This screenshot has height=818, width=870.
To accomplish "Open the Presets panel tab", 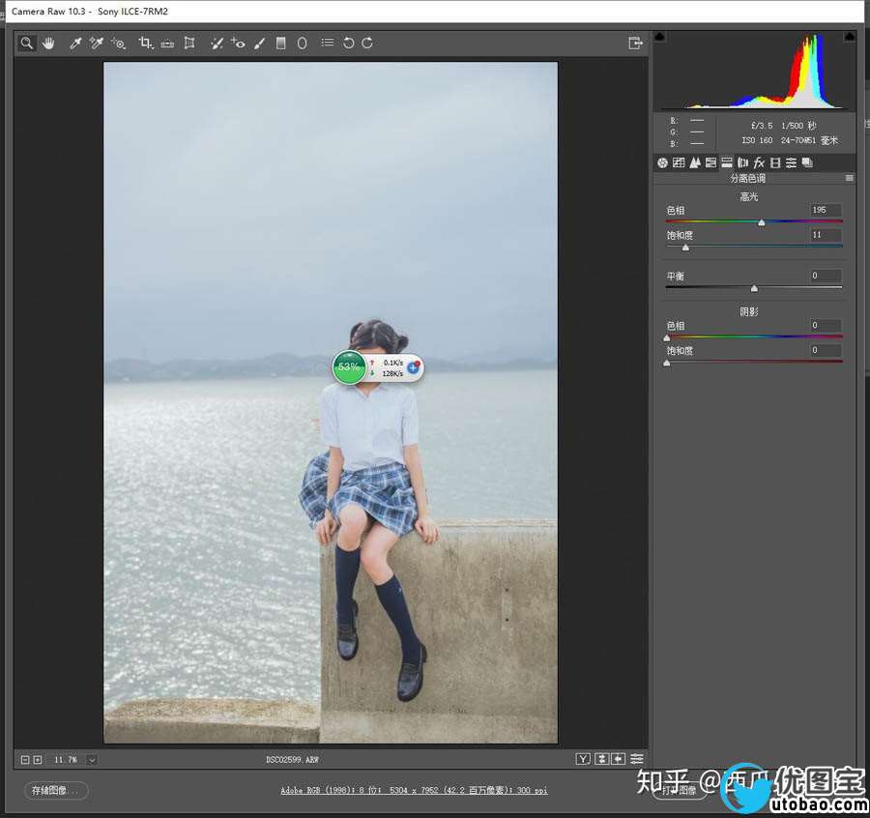I will click(x=791, y=162).
